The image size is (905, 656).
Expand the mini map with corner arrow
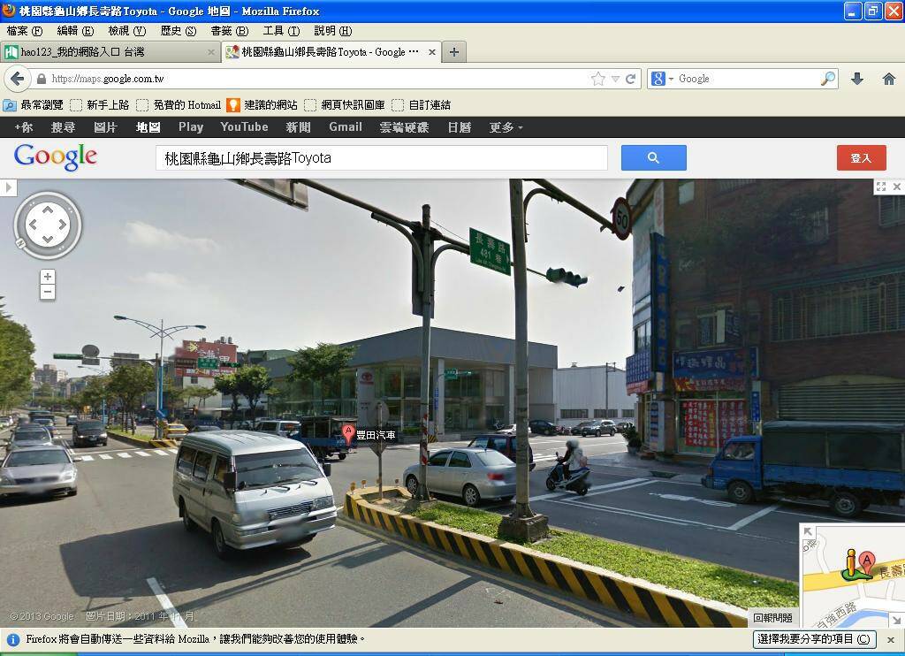tap(807, 531)
